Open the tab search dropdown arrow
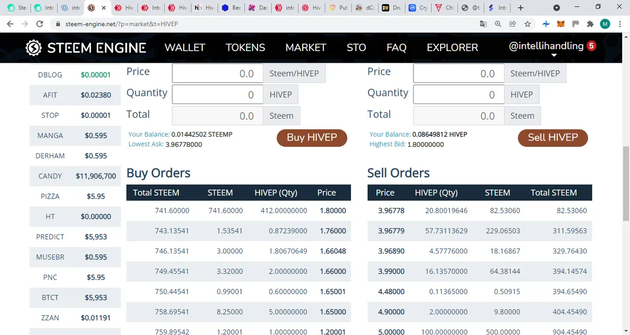The width and height of the screenshot is (630, 335). [557, 8]
